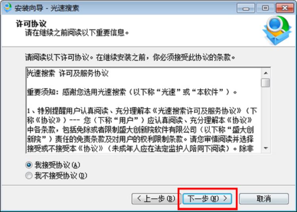
Task: Click the installer icon in title bar
Action: [8, 8]
